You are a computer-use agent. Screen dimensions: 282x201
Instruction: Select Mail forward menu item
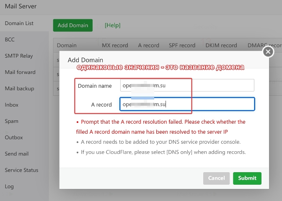[20, 72]
